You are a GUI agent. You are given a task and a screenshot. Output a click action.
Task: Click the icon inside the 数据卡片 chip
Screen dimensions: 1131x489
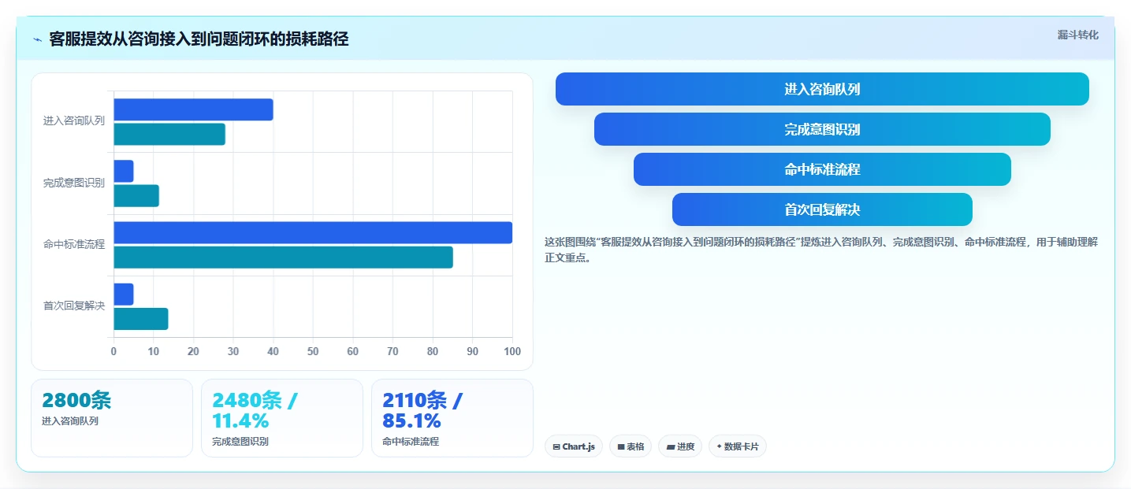(x=720, y=446)
